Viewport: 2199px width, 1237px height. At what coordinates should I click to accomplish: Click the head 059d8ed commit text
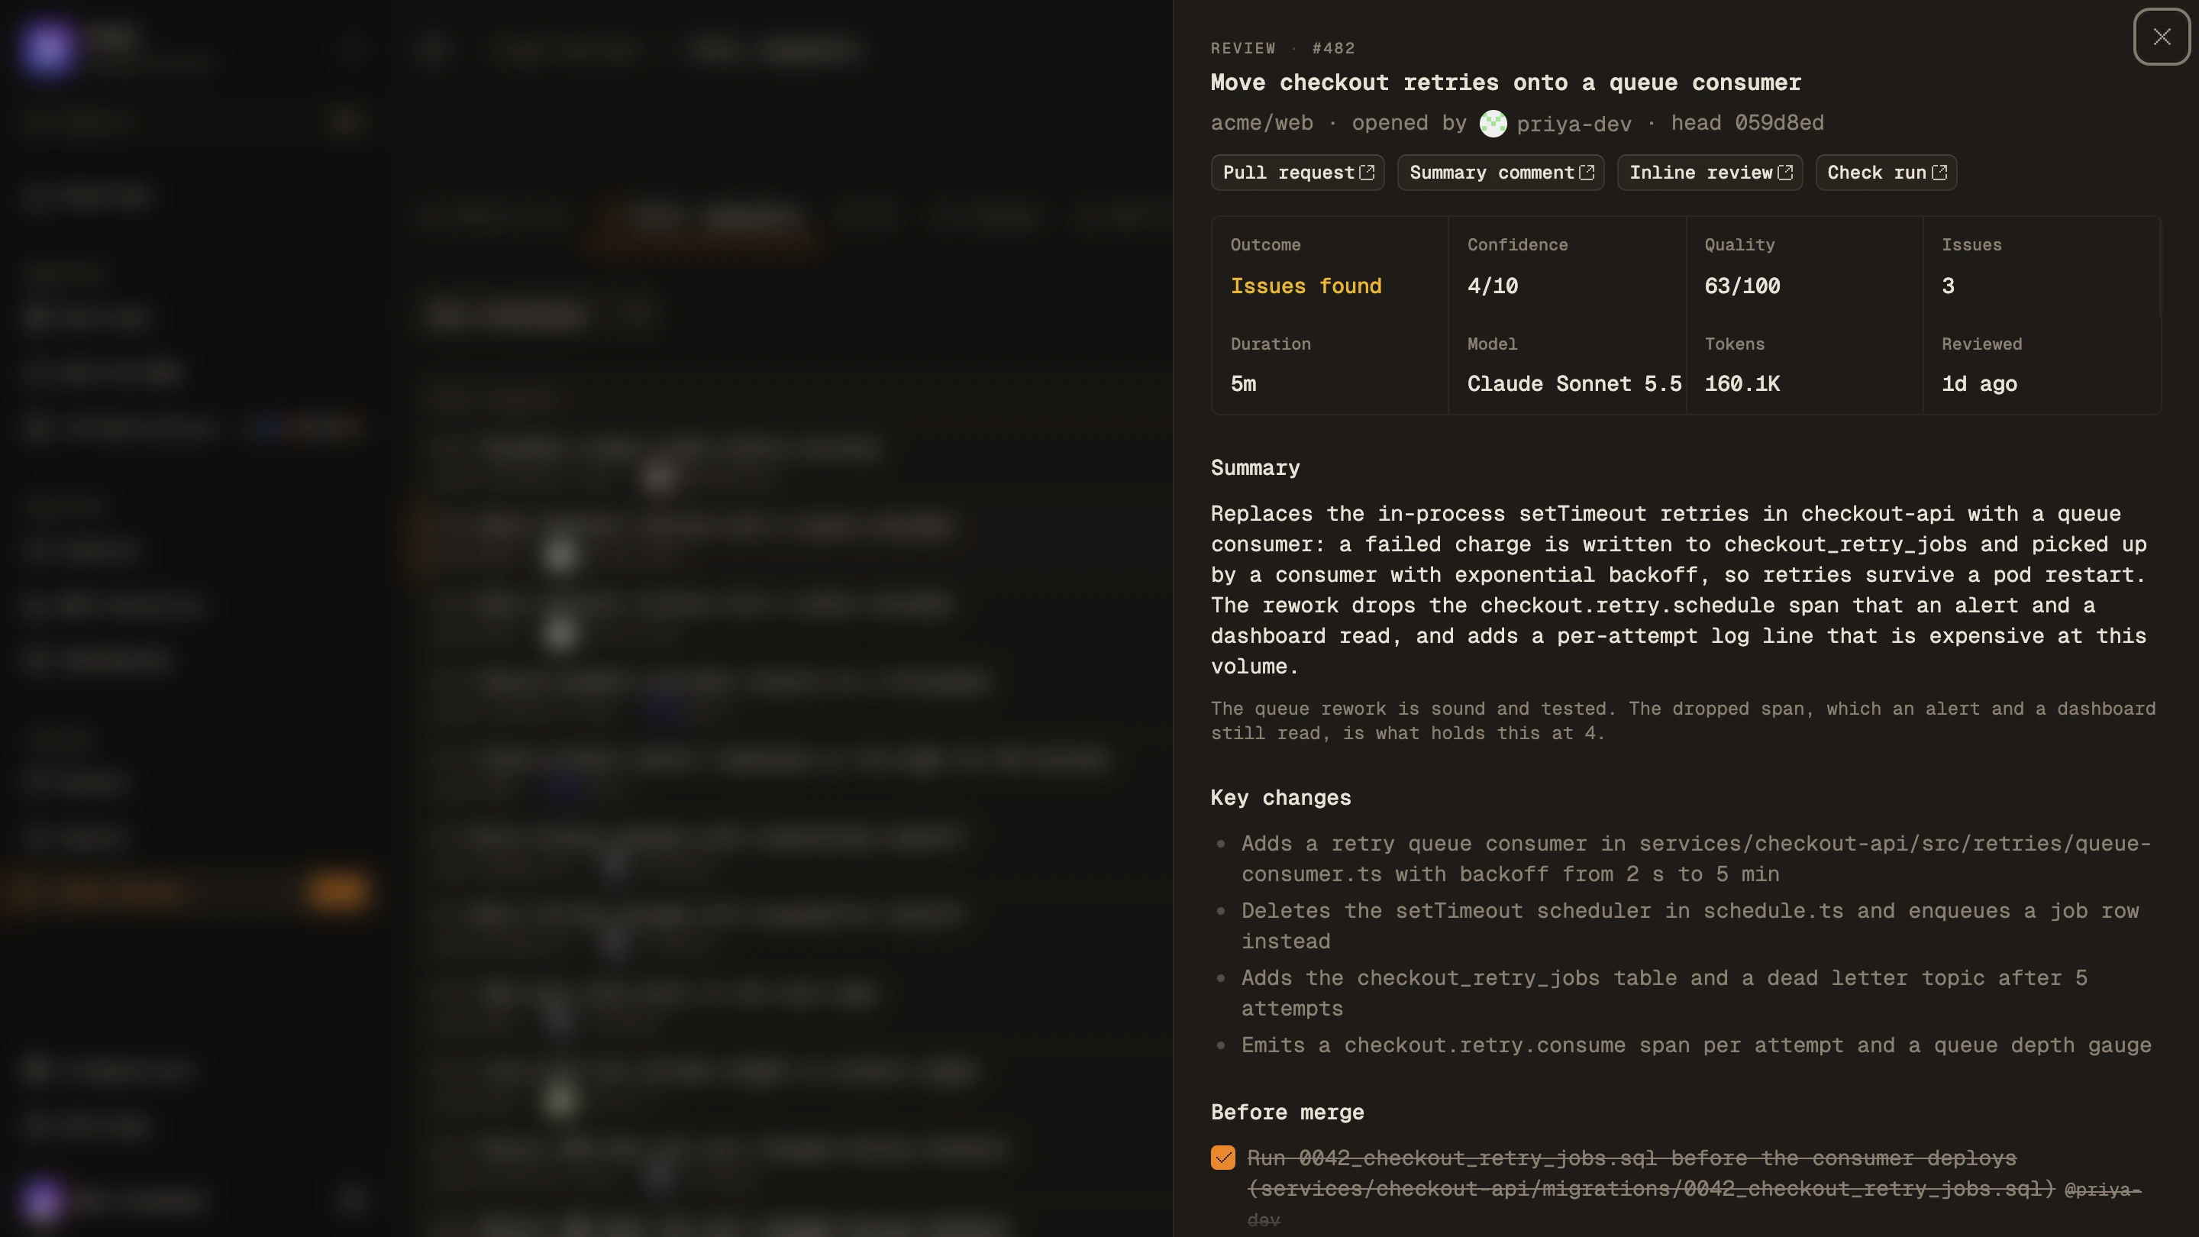click(1748, 123)
